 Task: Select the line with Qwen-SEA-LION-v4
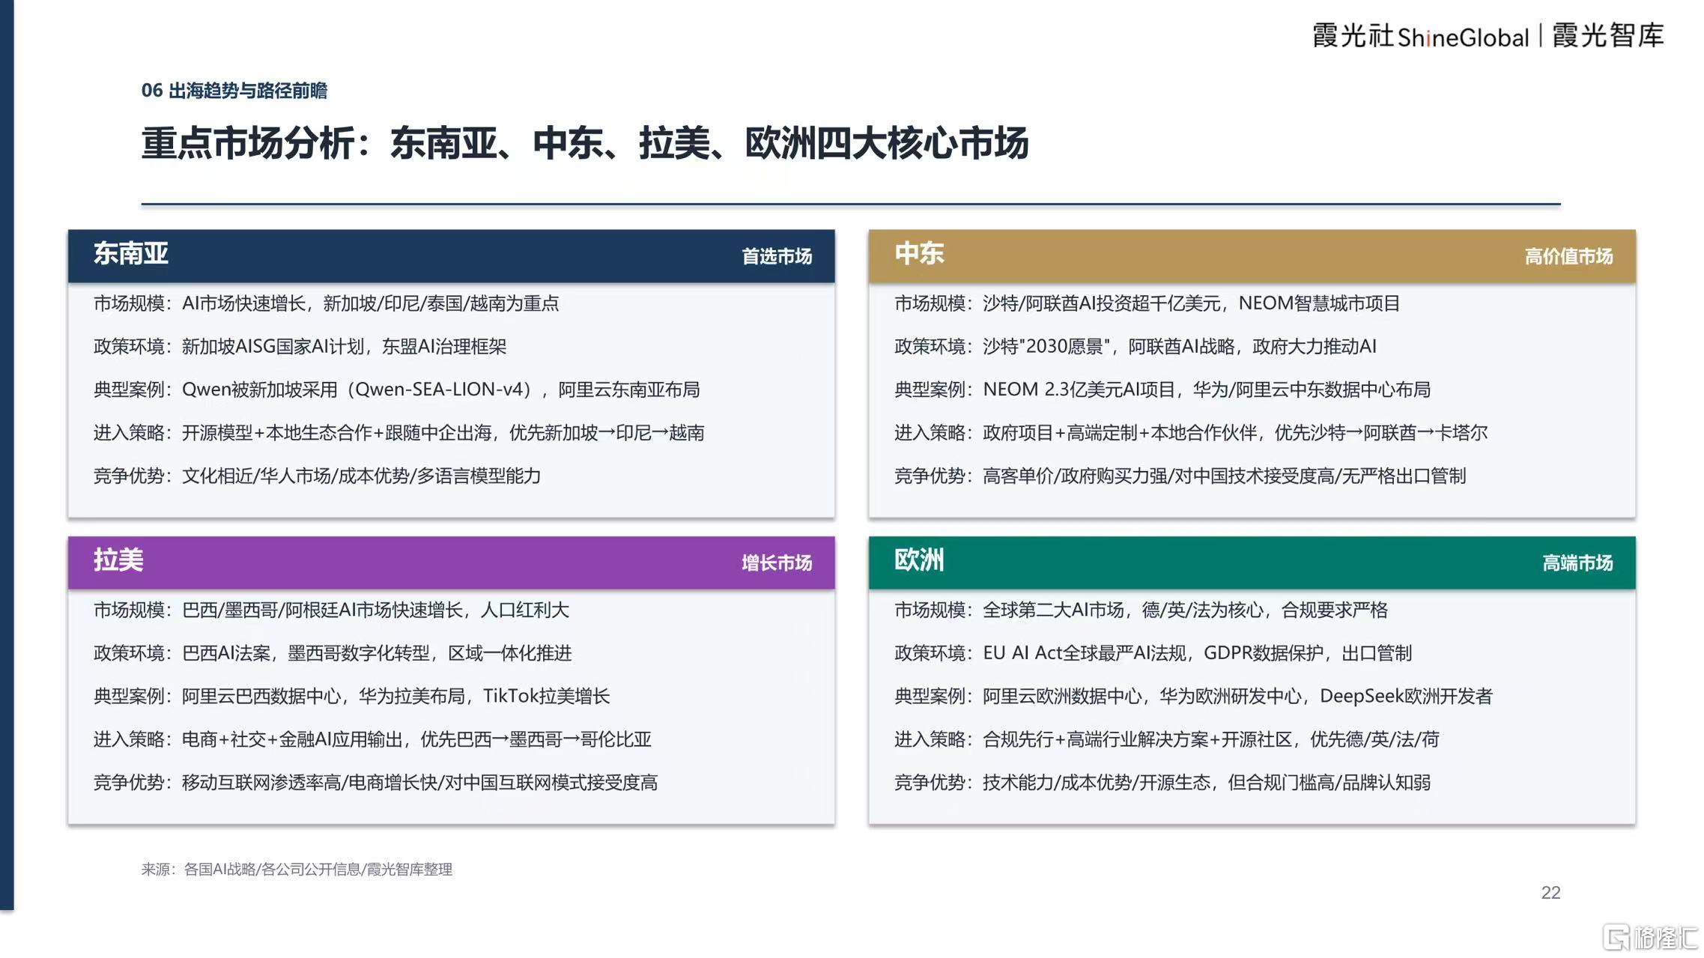[396, 389]
